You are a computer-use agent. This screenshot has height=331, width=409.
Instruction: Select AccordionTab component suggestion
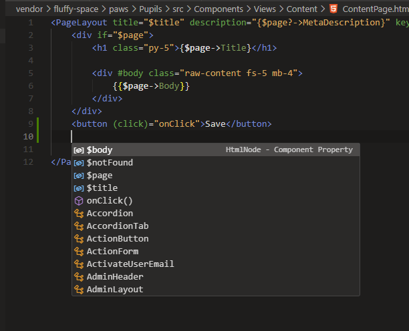click(x=216, y=226)
